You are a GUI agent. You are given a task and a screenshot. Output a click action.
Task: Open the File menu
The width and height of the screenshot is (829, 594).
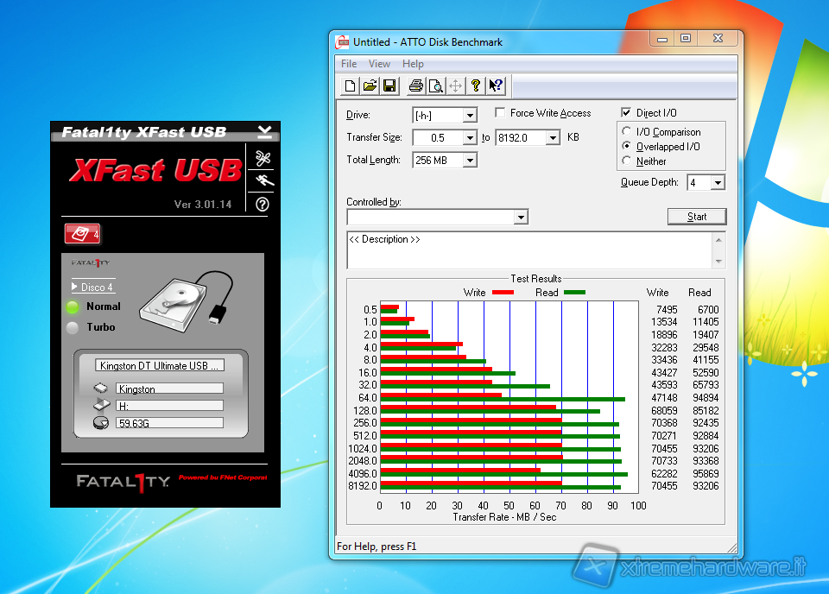pos(349,64)
